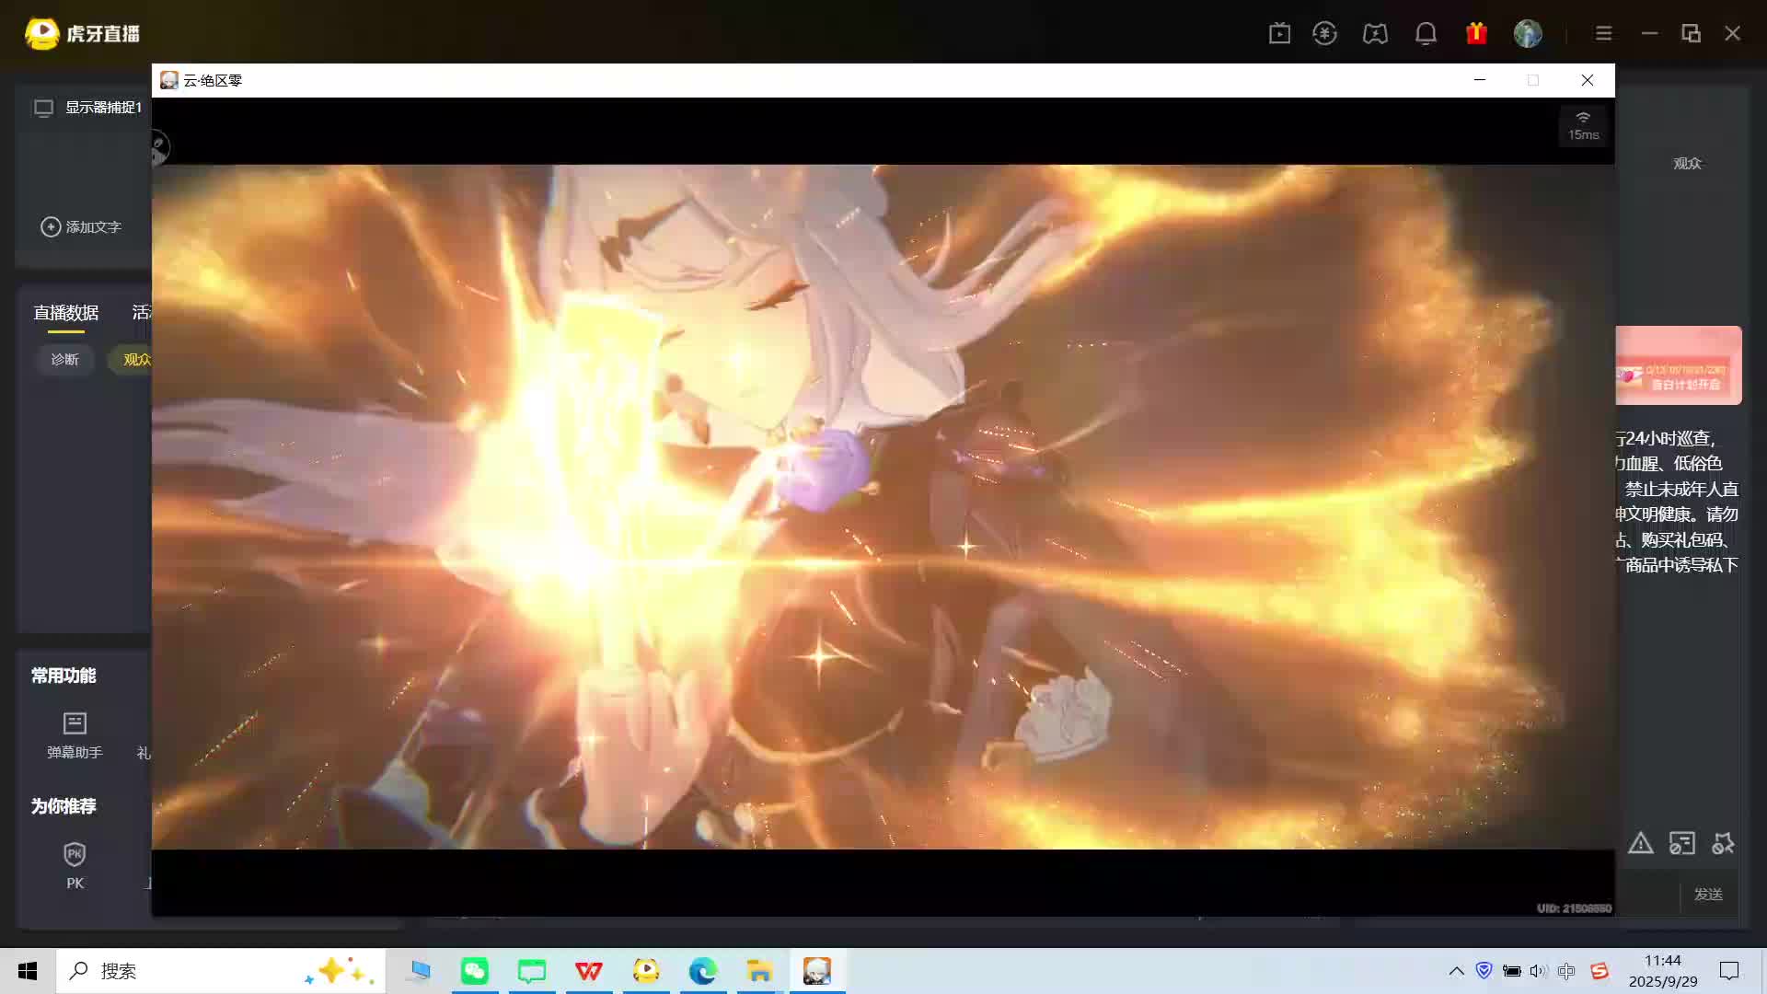1767x994 pixels.
Task: Click the notification bell icon
Action: (1426, 33)
